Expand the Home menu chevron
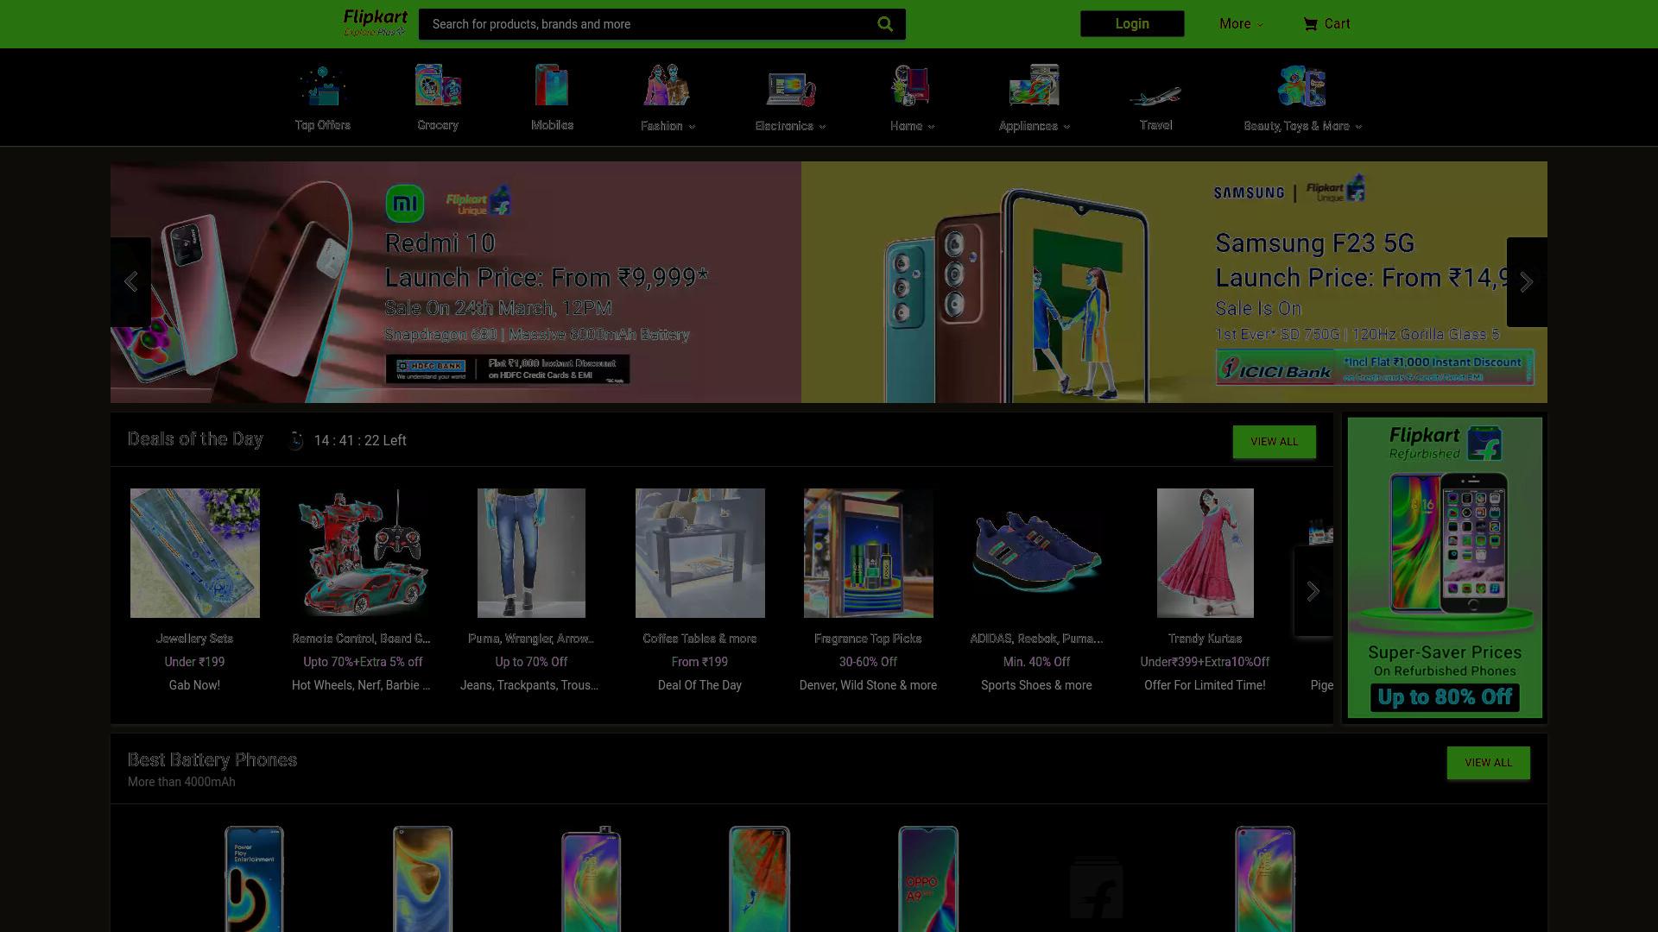The width and height of the screenshot is (1658, 932). (931, 127)
